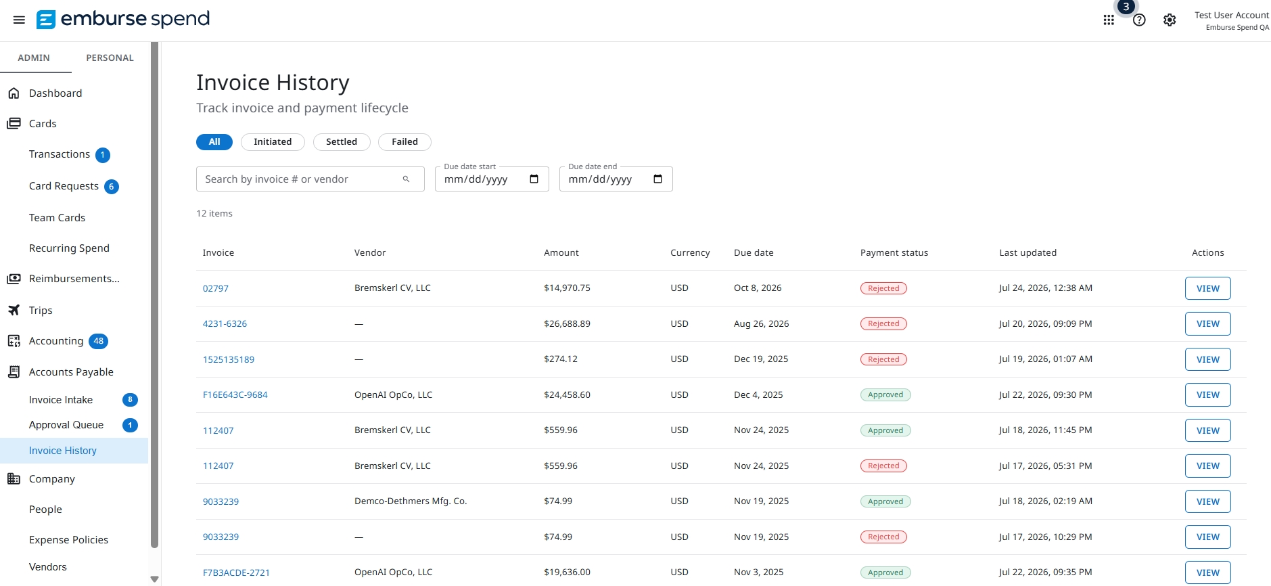
Task: Open the hamburger navigation menu
Action: [x=19, y=20]
